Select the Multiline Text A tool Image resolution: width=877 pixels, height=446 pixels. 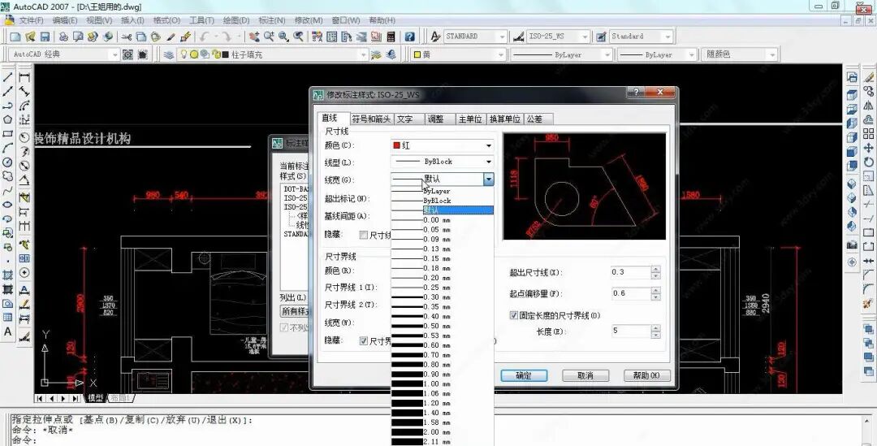pos(8,331)
